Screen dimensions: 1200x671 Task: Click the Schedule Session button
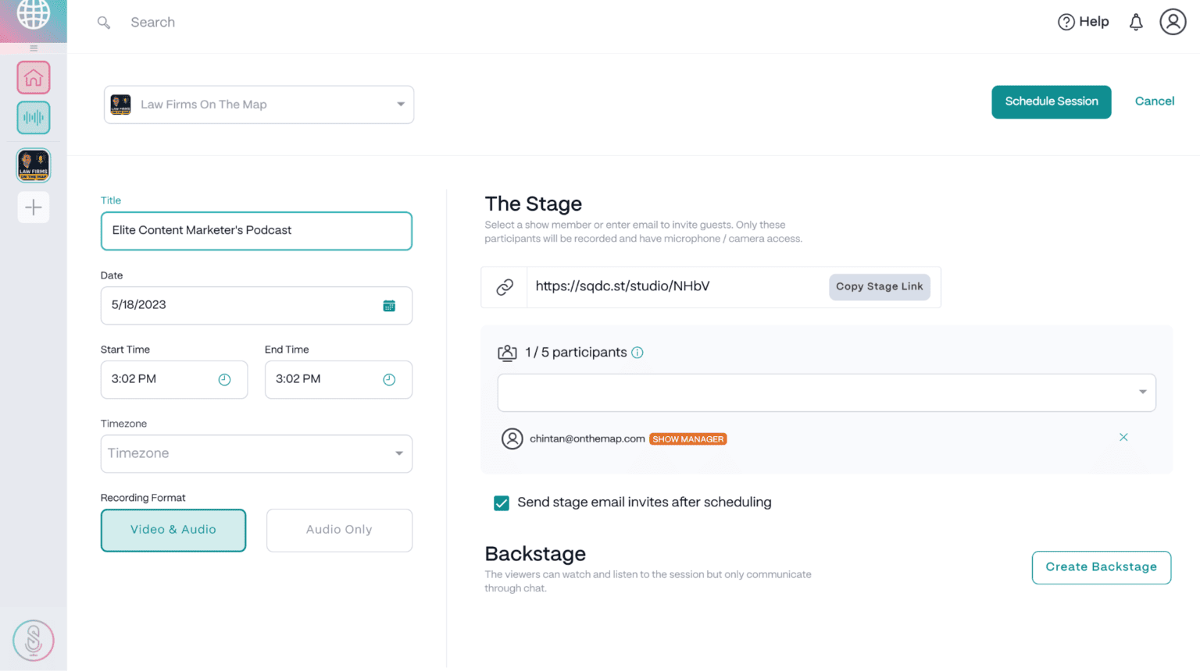coord(1051,102)
